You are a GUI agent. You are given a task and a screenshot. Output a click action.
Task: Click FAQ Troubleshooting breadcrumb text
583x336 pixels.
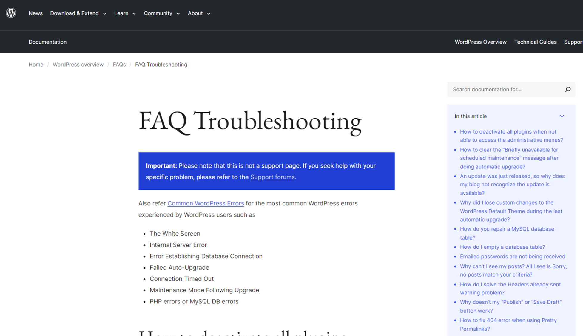click(x=161, y=65)
